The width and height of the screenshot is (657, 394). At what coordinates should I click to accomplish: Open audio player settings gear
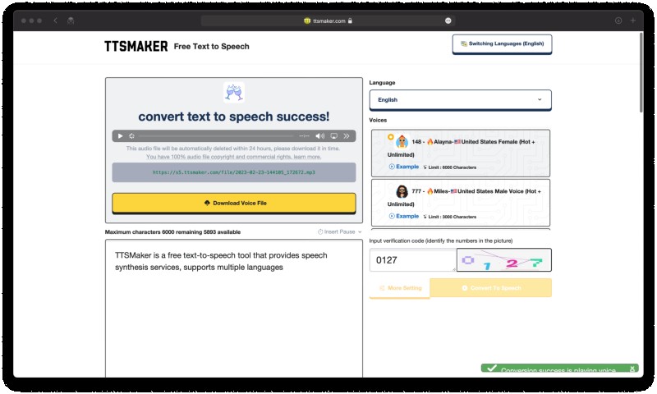click(131, 136)
